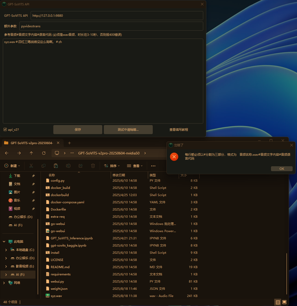The height and width of the screenshot is (306, 297).
Task: Open the See more options menu
Action: [x=153, y=166]
